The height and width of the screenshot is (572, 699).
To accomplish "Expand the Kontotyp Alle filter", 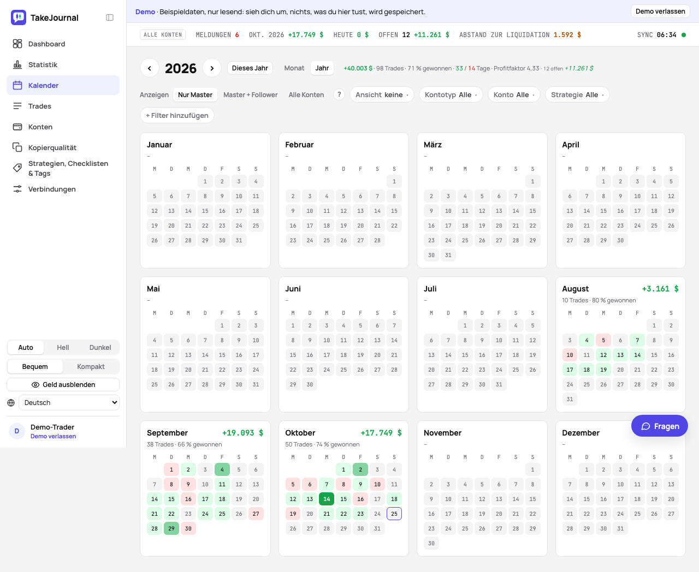I will [451, 94].
